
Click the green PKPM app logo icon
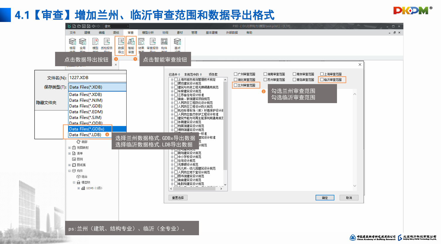point(69,26)
